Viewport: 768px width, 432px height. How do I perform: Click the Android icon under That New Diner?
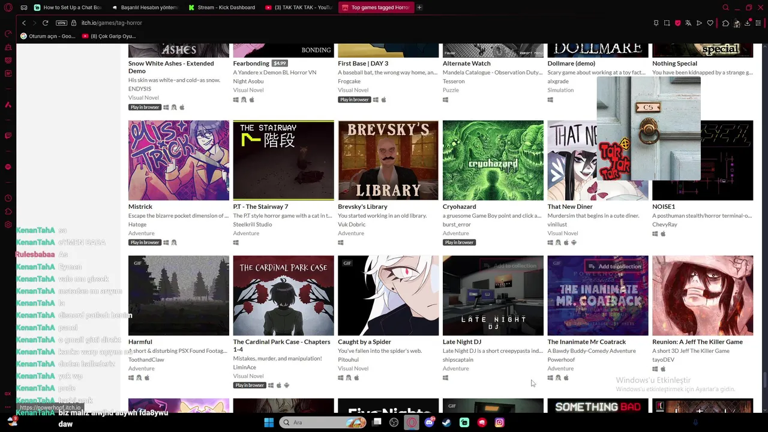coord(574,242)
